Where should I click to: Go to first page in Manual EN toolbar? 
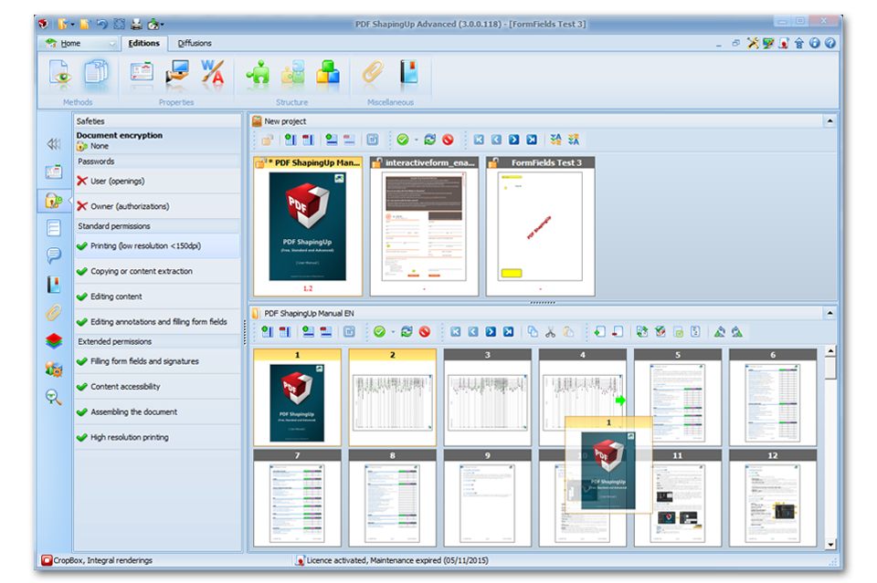[x=455, y=332]
